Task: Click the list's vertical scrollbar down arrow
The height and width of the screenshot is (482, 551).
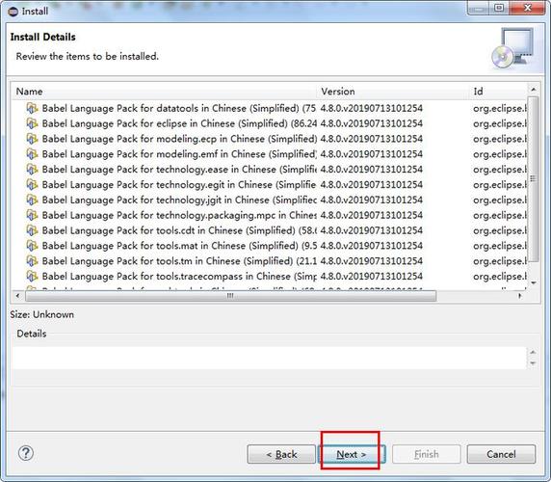Action: point(534,283)
